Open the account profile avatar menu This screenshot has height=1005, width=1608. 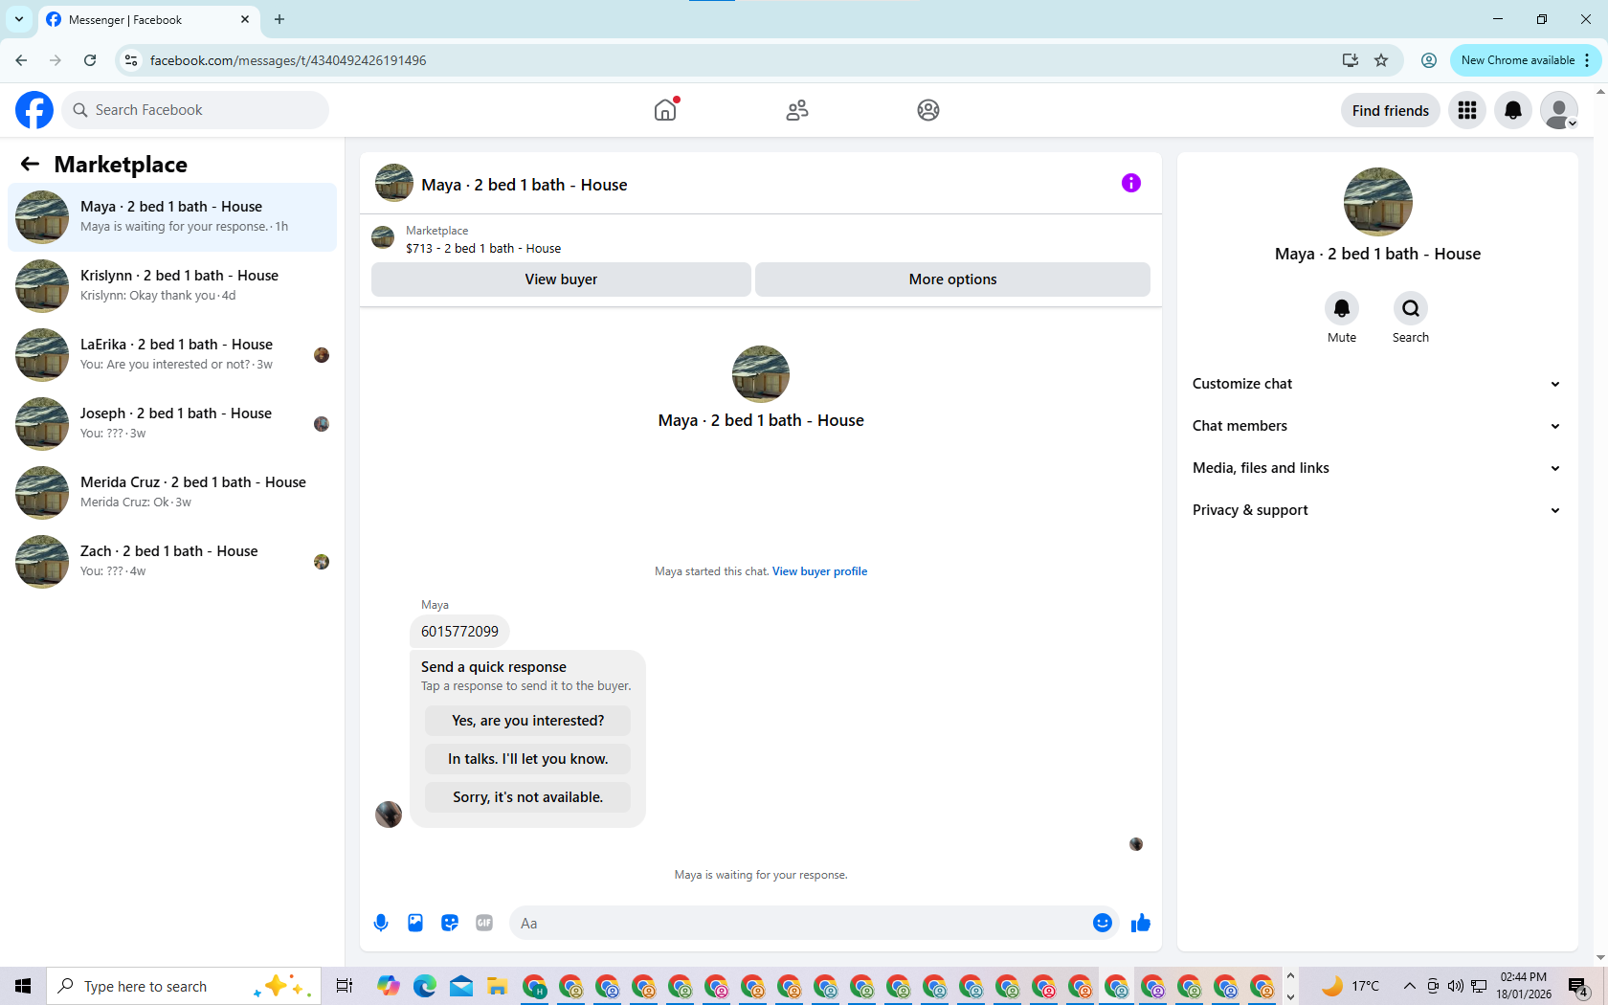1559,110
